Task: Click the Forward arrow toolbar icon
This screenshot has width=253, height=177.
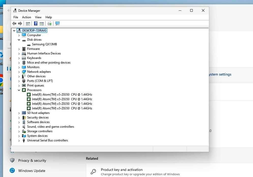Action: pyautogui.click(x=20, y=24)
